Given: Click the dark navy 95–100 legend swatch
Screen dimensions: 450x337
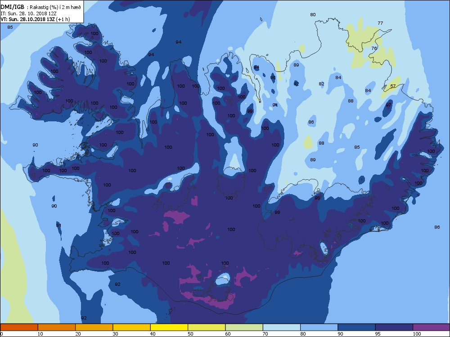Looking at the screenshot, I should (394, 327).
